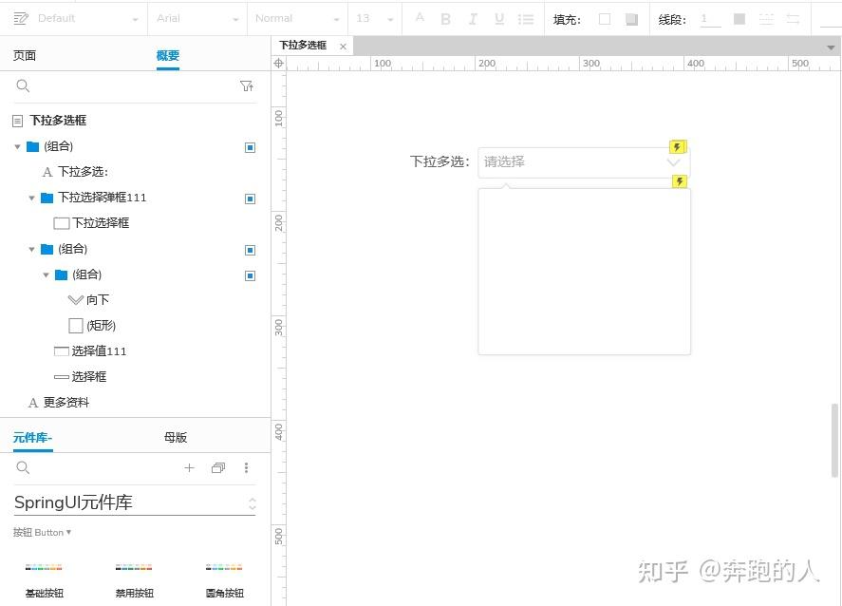Screen dimensions: 842x606
Task: Toggle italic formatting
Action: (x=473, y=19)
